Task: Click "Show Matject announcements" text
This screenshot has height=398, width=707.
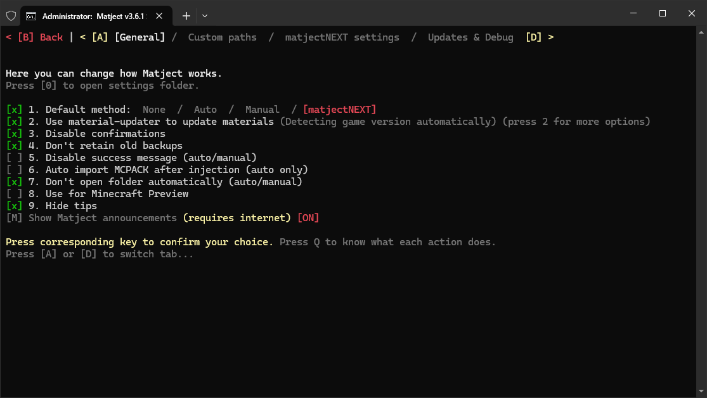Action: [x=102, y=218]
